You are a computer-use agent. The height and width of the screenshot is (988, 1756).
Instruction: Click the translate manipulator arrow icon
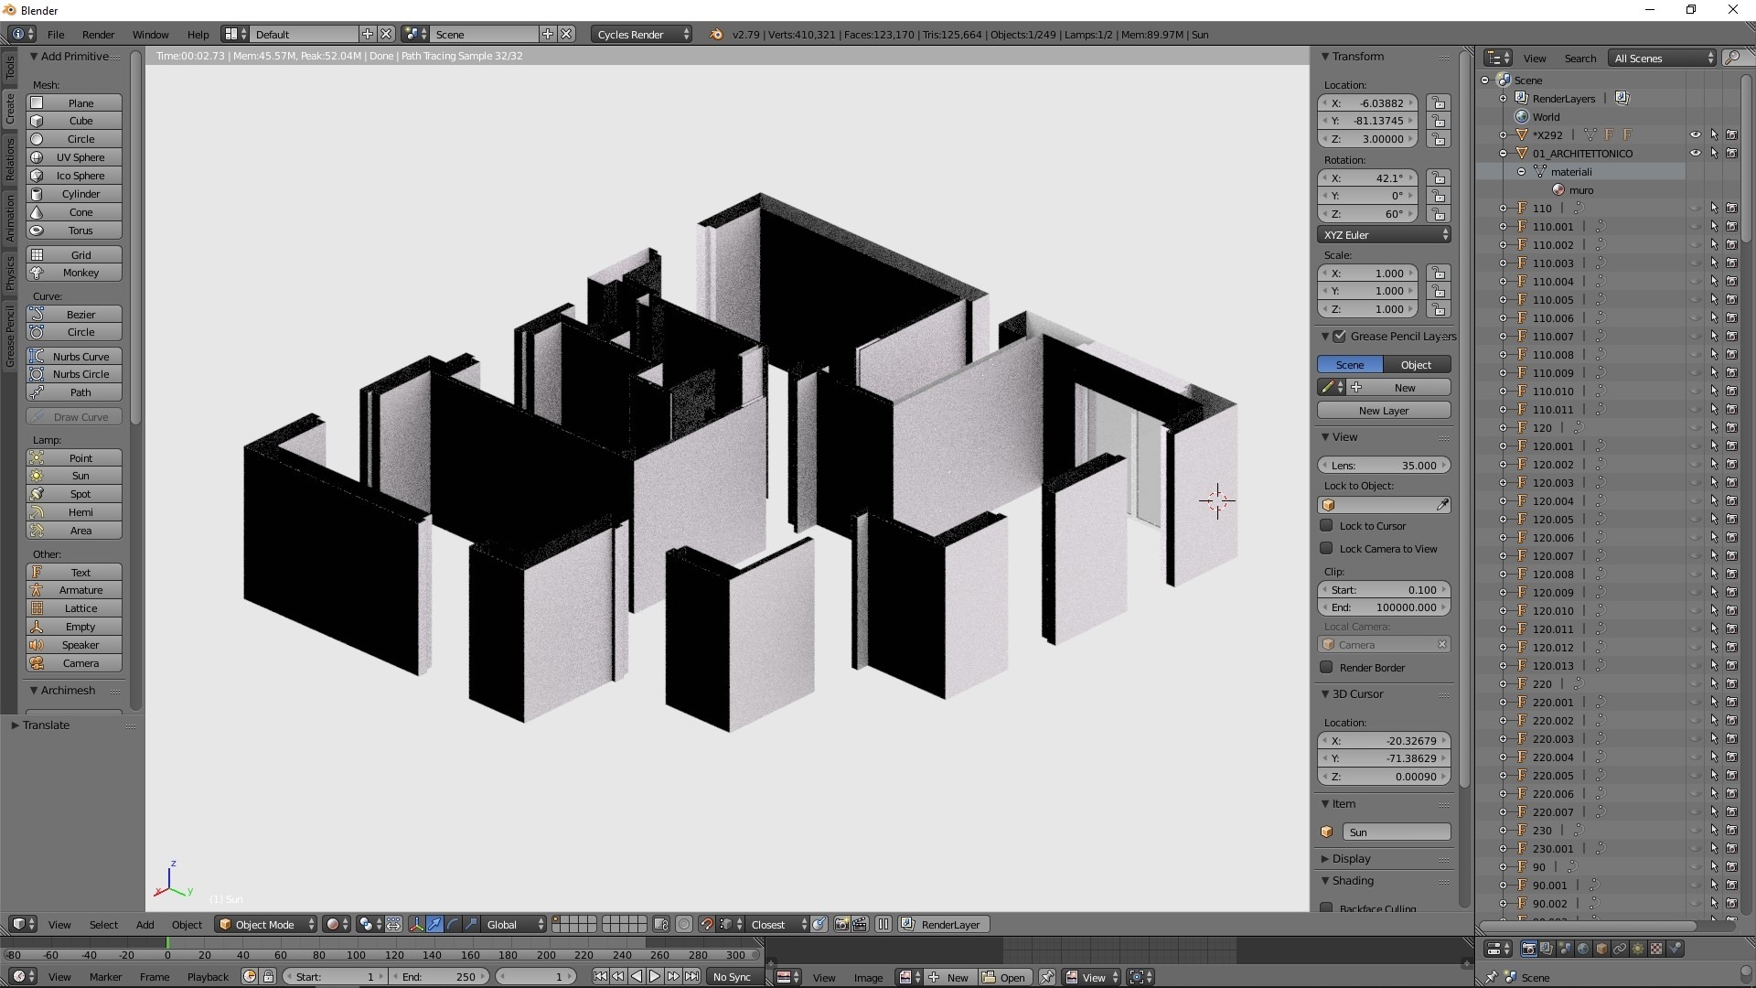[x=434, y=925]
